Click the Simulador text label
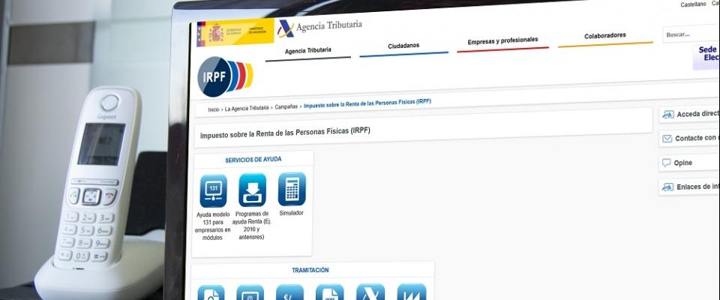The width and height of the screenshot is (720, 300). point(291,213)
